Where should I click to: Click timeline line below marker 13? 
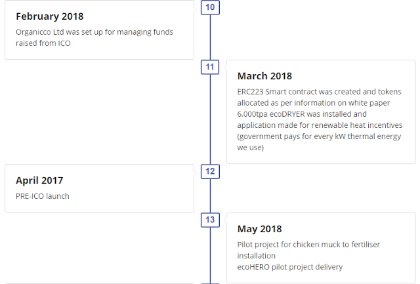pyautogui.click(x=210, y=255)
